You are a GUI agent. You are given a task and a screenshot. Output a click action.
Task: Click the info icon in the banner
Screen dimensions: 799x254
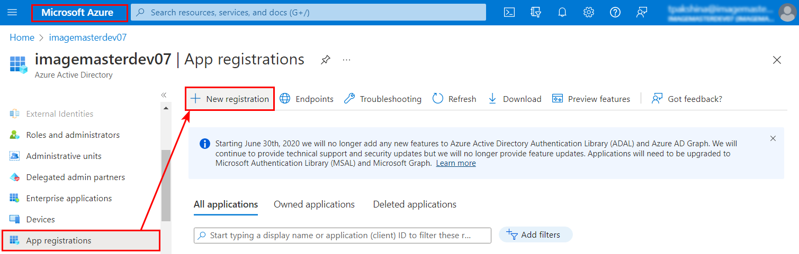point(204,144)
